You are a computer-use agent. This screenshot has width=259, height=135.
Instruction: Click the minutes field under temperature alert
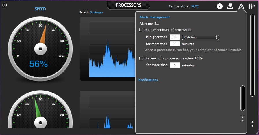point(175,44)
